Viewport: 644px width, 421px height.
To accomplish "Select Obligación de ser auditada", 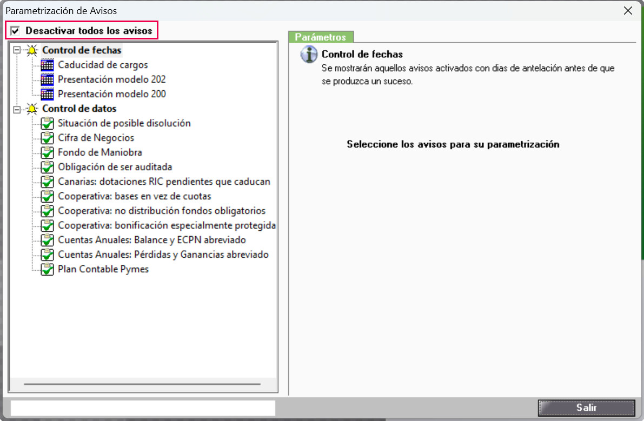I will (115, 167).
